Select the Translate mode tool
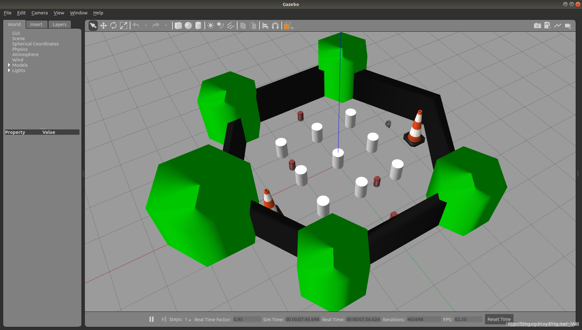 coord(103,25)
